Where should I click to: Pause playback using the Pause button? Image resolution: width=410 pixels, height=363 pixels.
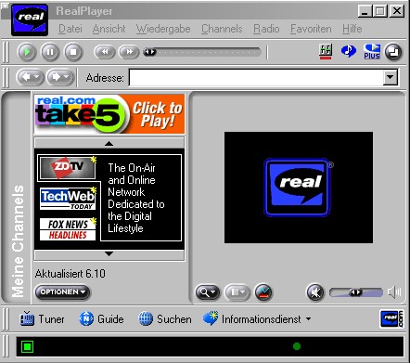[x=50, y=52]
